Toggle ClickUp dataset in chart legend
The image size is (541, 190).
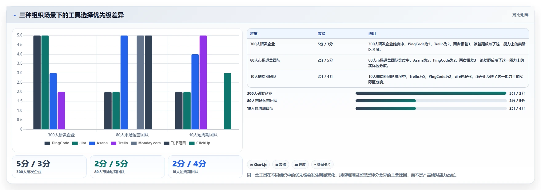point(200,143)
